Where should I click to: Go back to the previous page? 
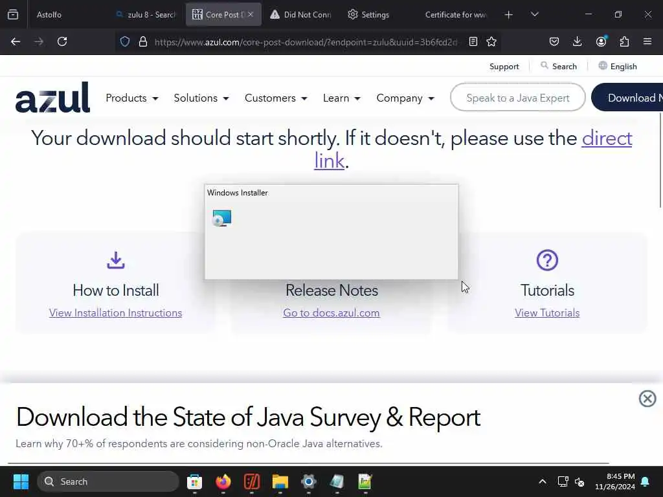point(16,41)
